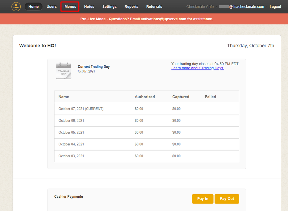This screenshot has height=211, width=288.
Task: Select the October 06, 2021 trading day
Action: [71, 121]
